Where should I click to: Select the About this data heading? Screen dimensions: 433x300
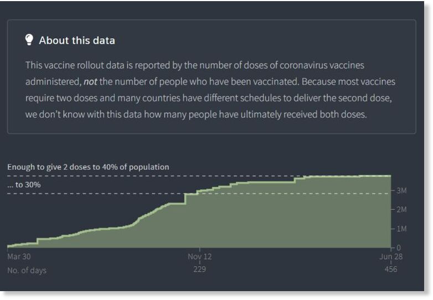77,40
